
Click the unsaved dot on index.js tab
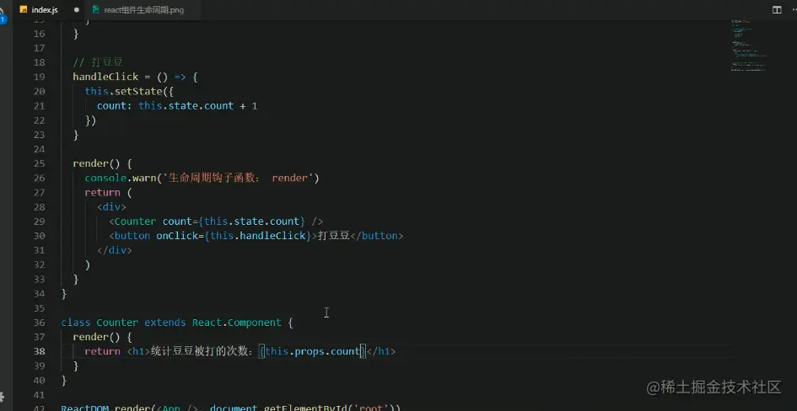point(76,9)
